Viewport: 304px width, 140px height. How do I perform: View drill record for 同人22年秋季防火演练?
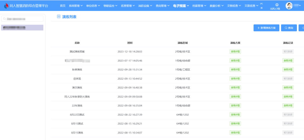click(x=288, y=96)
